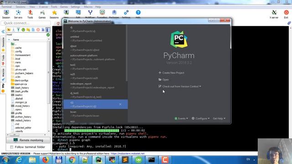The image size is (292, 164).
Task: Switch to the Macros side tab
Action: click(3, 75)
